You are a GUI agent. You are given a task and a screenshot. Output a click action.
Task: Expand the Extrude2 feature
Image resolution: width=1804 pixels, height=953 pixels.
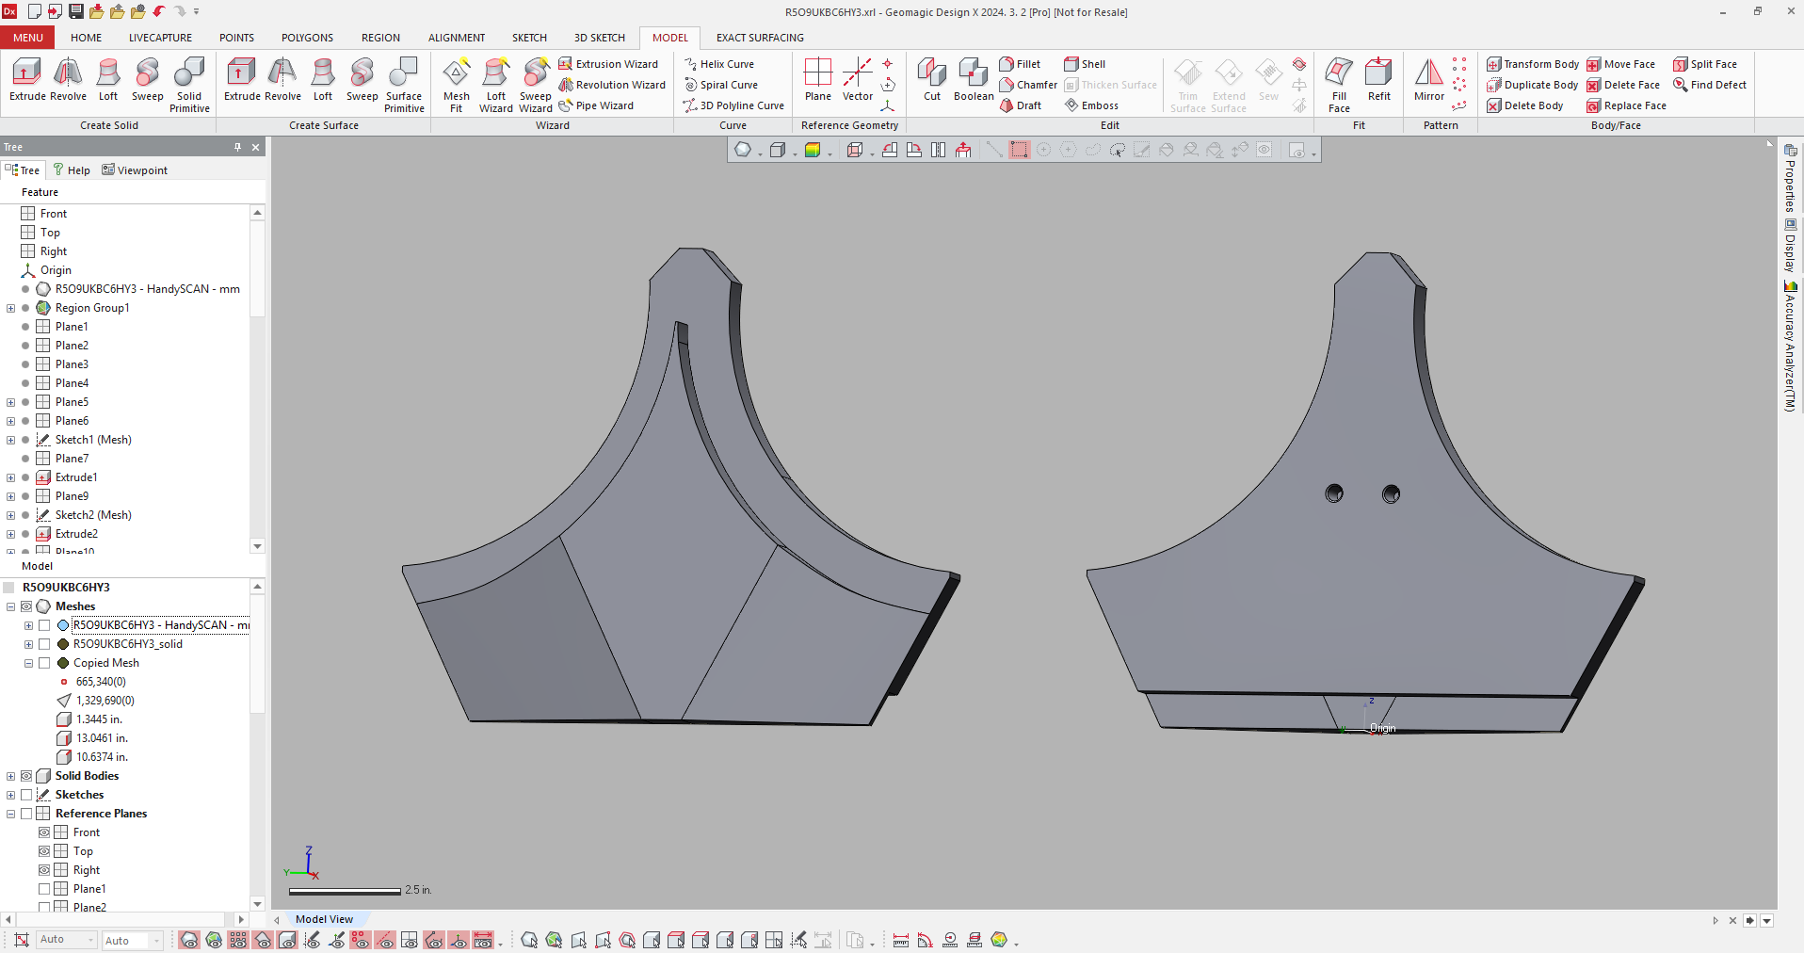(10, 534)
